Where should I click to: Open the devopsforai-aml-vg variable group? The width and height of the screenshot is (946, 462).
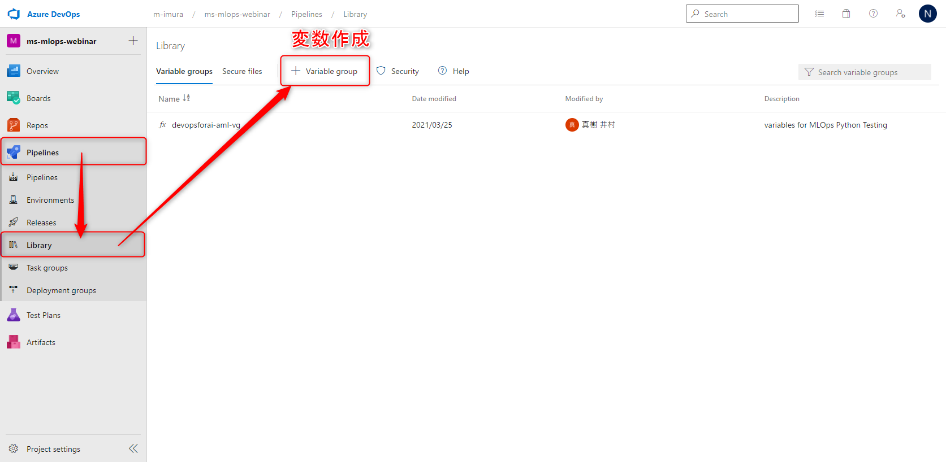206,125
